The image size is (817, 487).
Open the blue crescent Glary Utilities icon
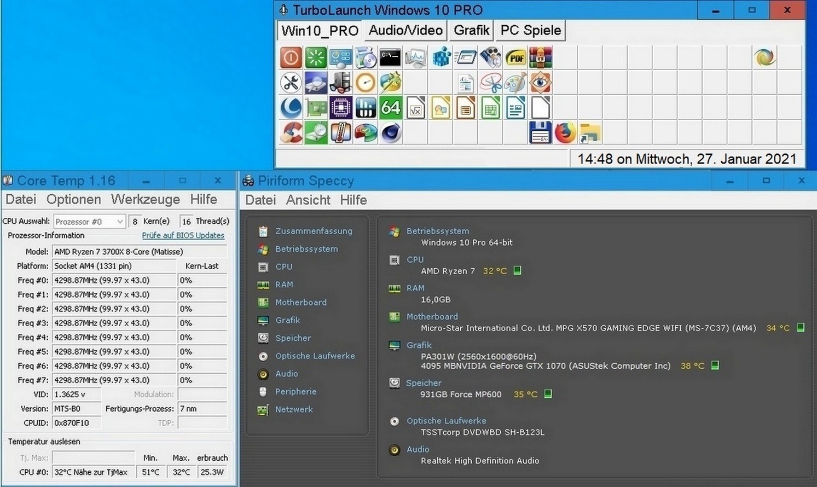291,108
